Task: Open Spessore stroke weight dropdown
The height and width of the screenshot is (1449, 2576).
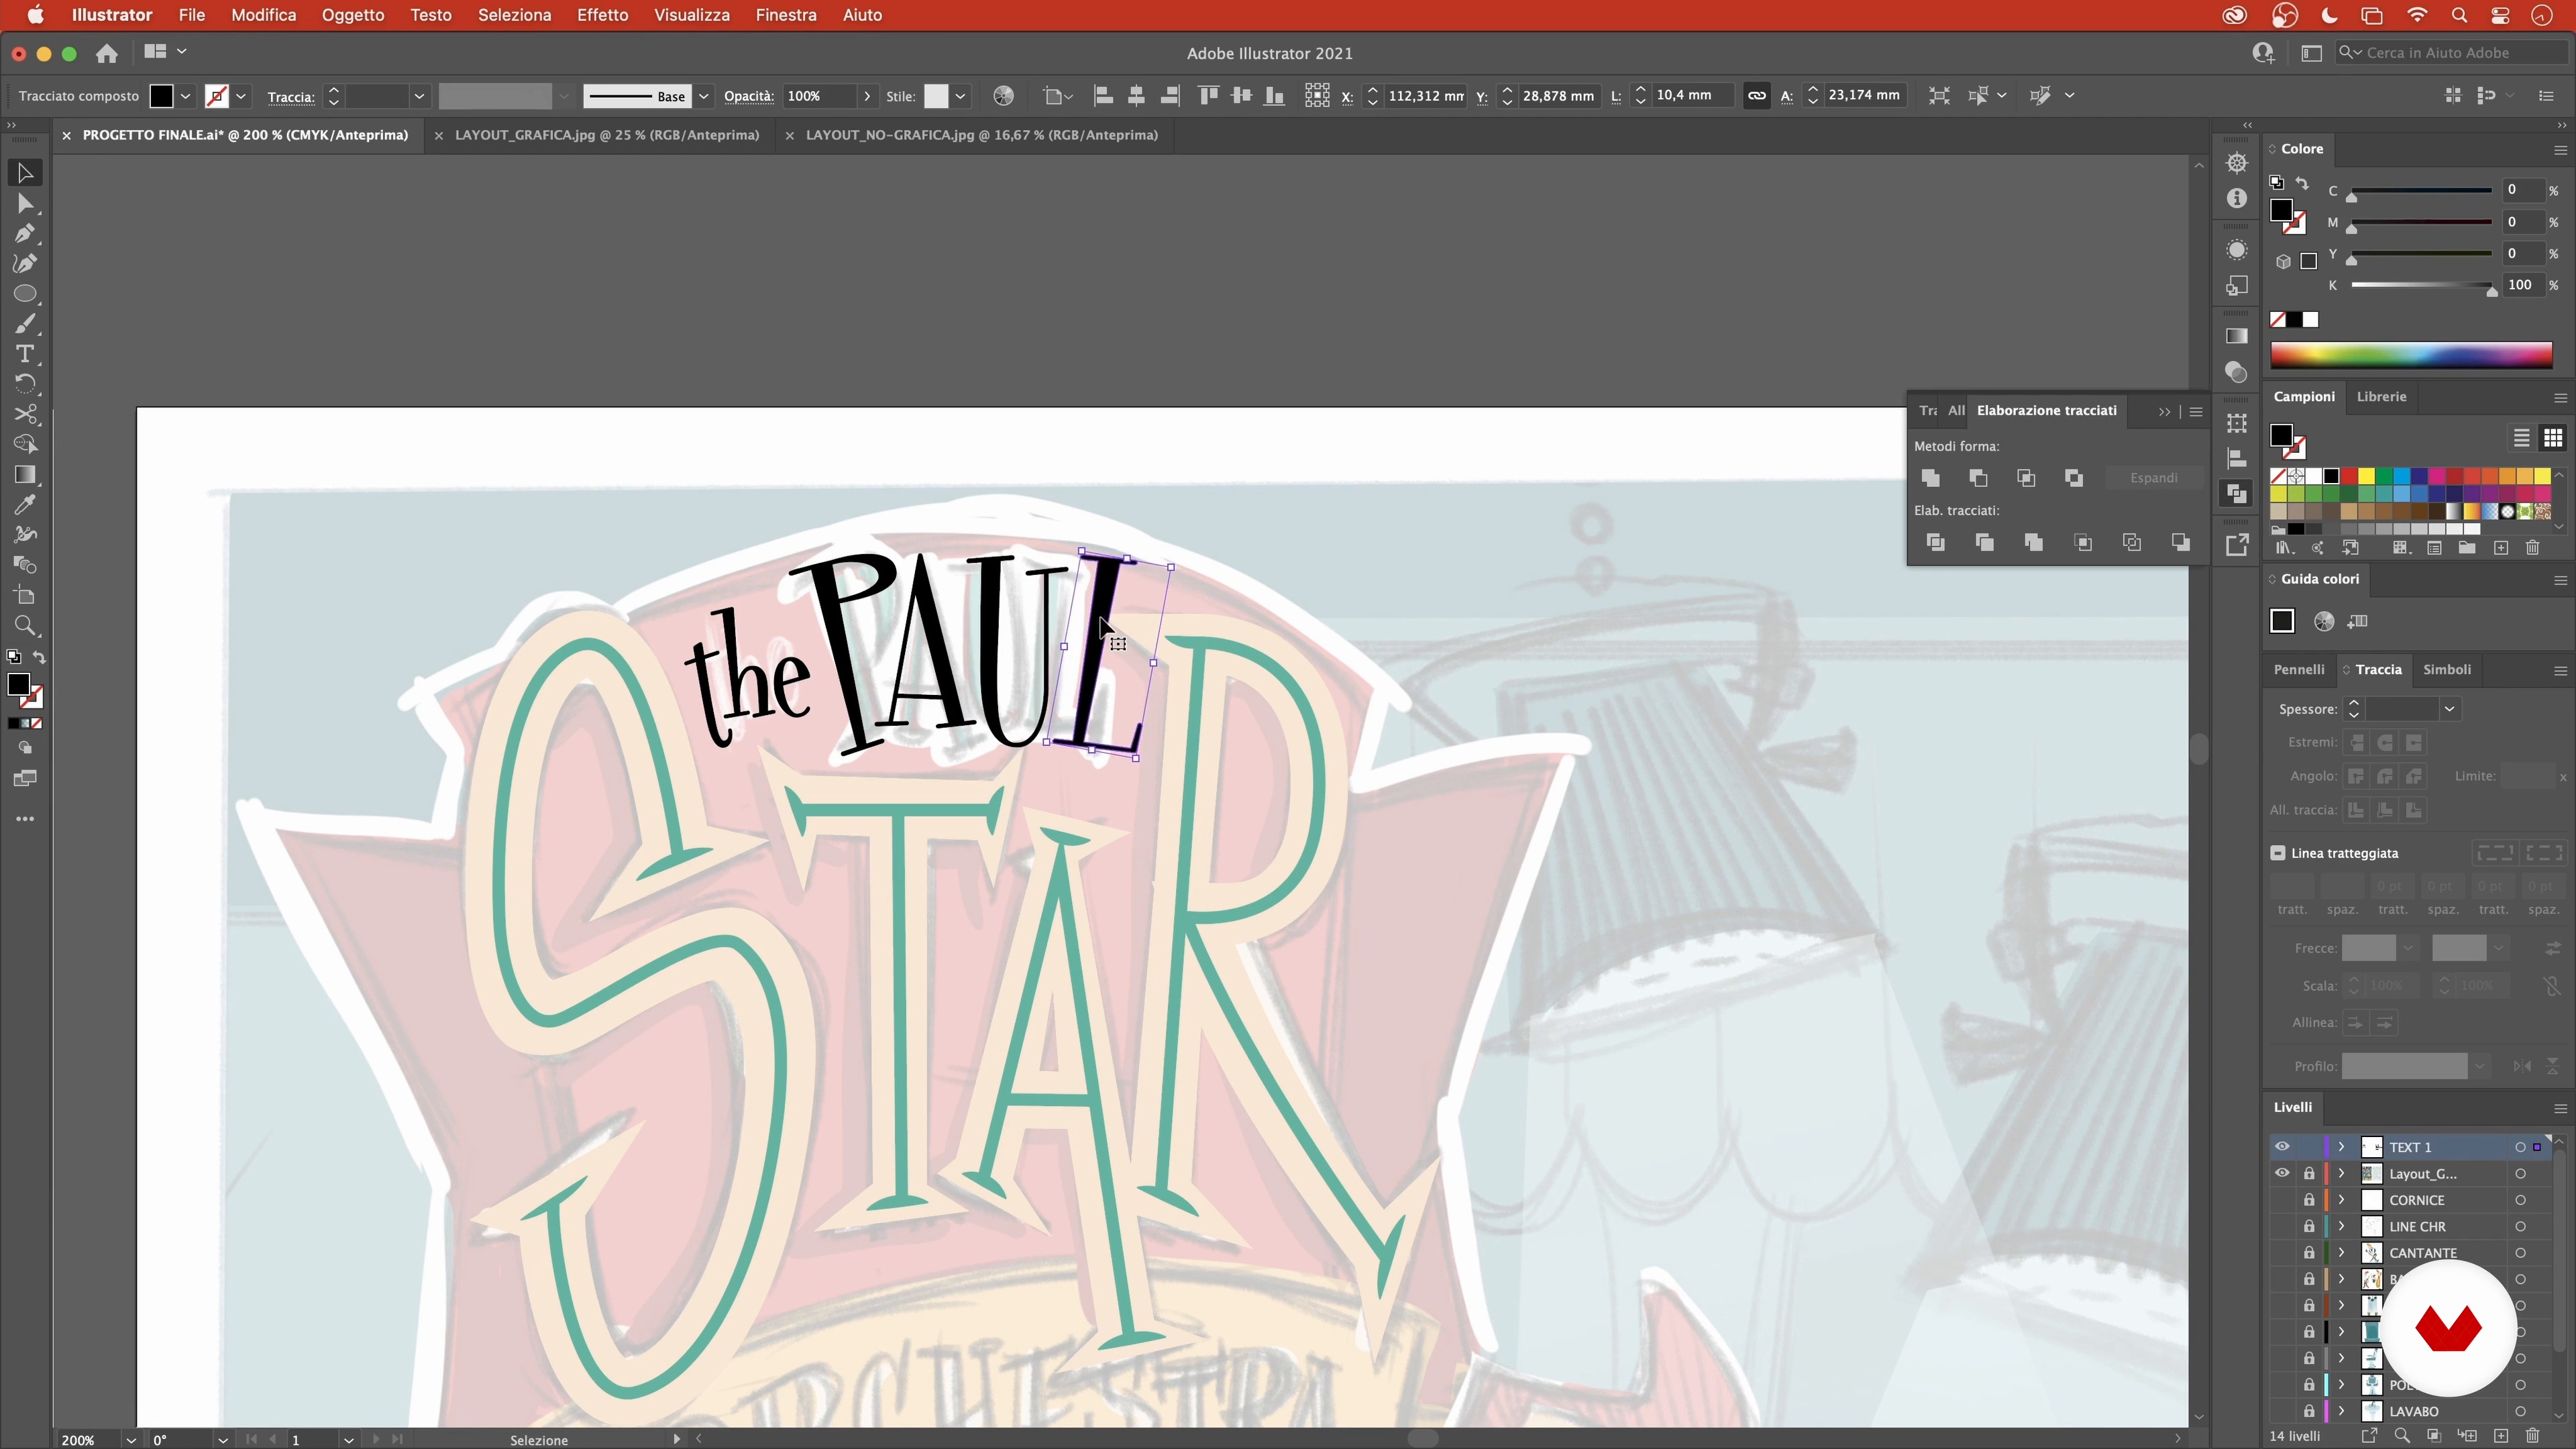Action: tap(2449, 709)
